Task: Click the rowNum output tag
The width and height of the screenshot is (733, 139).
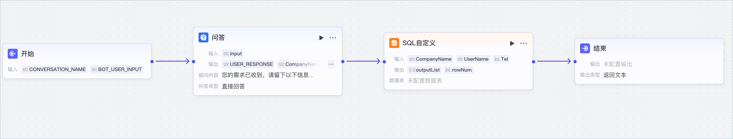Action: [x=459, y=70]
